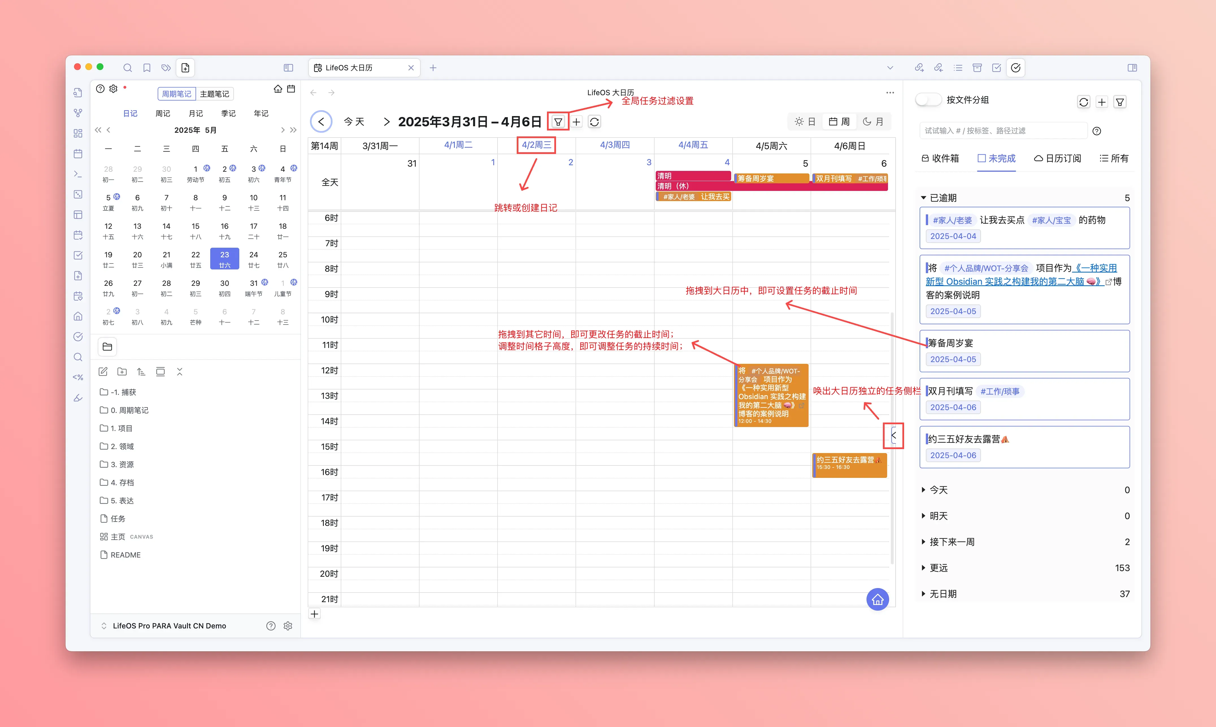This screenshot has width=1216, height=727.
Task: Go to previous week with circled arrow
Action: (321, 121)
